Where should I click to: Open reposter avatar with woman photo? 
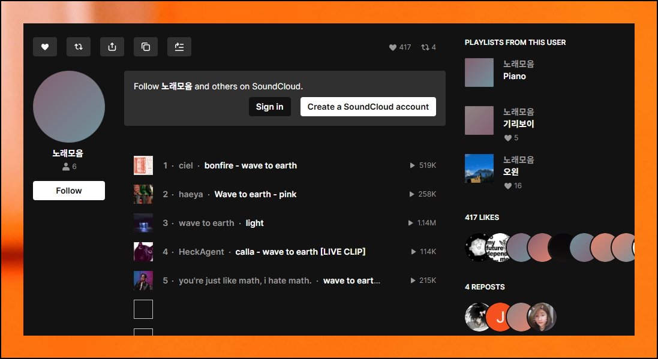pyautogui.click(x=542, y=317)
